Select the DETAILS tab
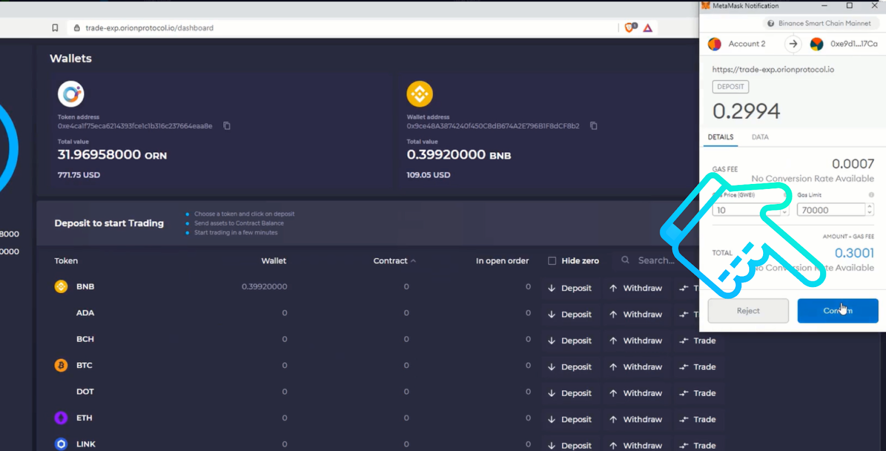The height and width of the screenshot is (451, 886). pos(720,137)
